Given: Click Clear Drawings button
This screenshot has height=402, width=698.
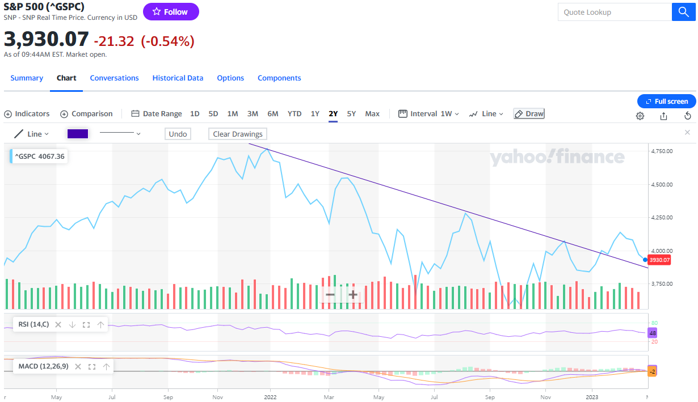Looking at the screenshot, I should click(238, 134).
